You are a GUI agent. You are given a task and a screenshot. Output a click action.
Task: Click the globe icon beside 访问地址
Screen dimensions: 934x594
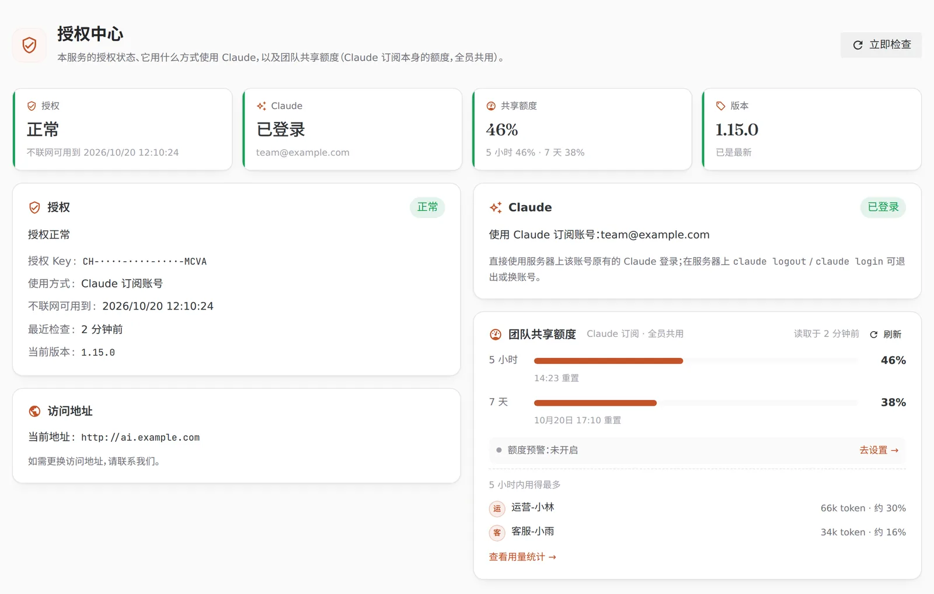coord(34,412)
